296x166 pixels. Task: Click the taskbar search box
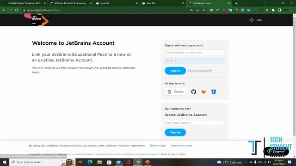click(x=42, y=162)
